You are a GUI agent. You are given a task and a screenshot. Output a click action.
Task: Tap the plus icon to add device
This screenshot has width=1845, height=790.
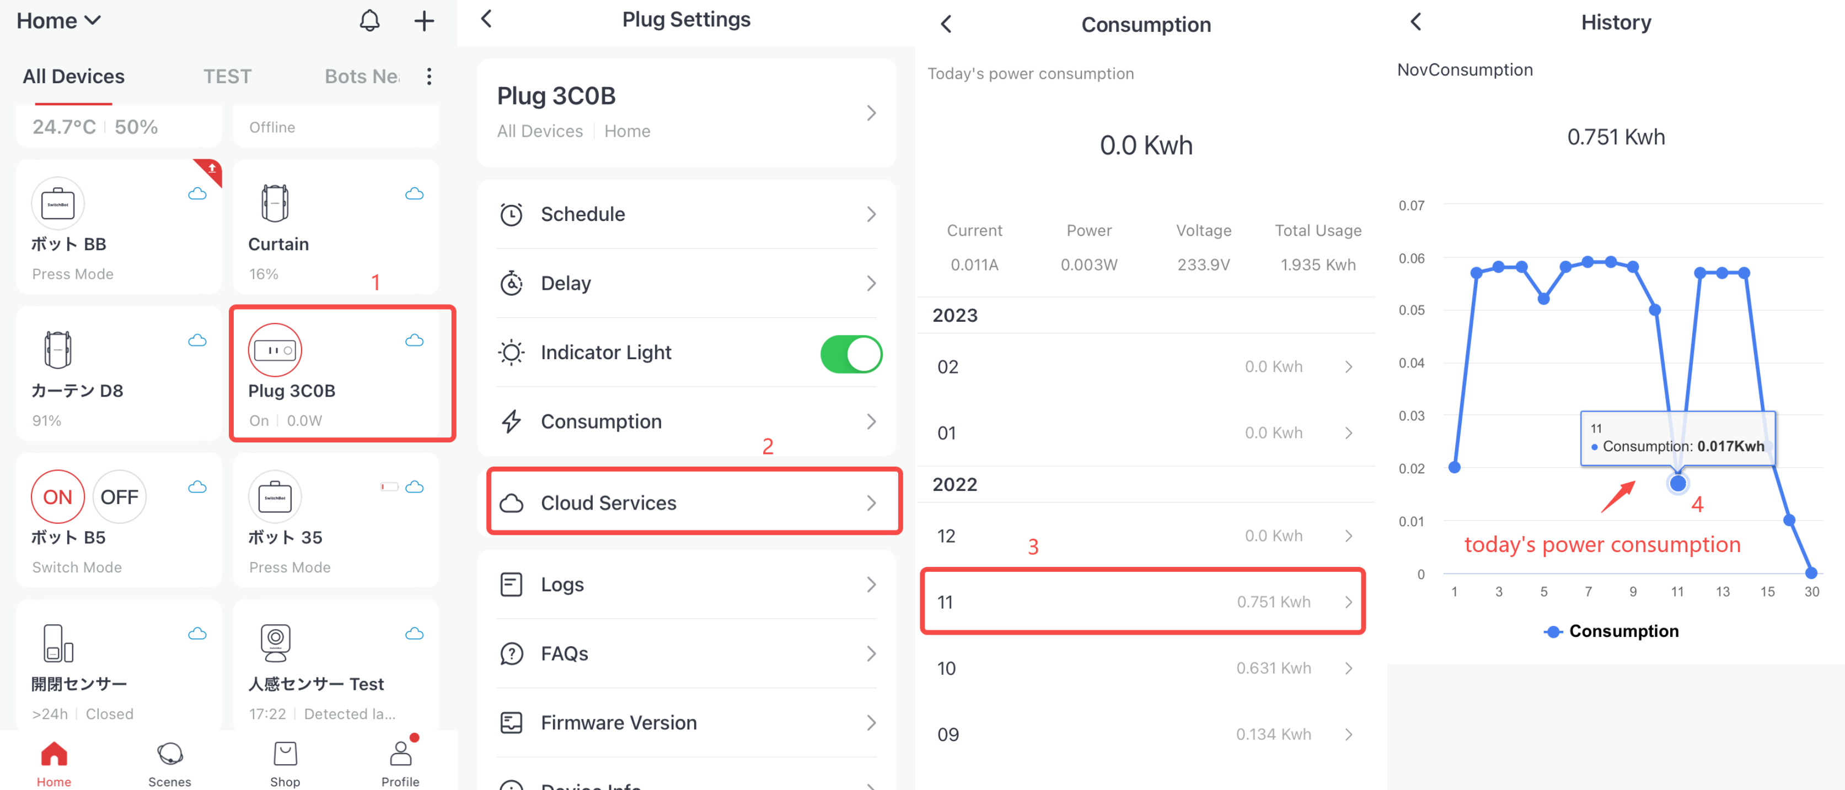pos(424,21)
